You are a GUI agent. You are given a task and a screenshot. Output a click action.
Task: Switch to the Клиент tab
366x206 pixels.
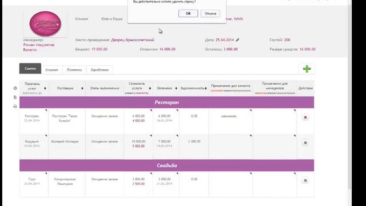click(52, 70)
